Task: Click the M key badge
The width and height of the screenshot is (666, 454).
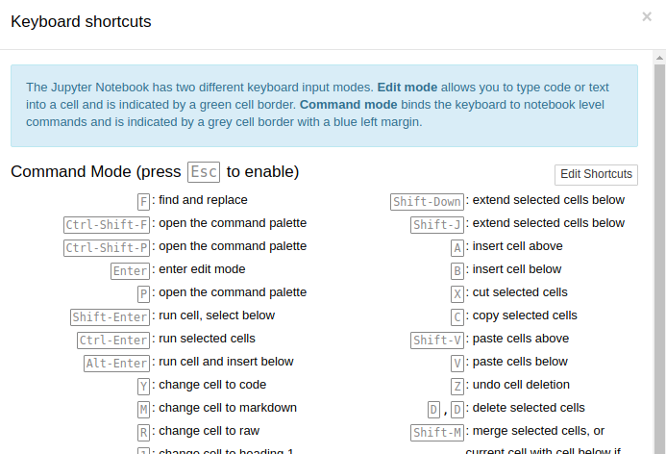Action: pyautogui.click(x=143, y=410)
